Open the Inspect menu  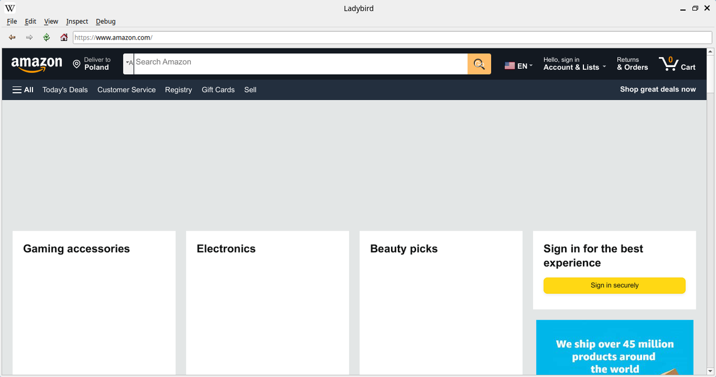77,21
